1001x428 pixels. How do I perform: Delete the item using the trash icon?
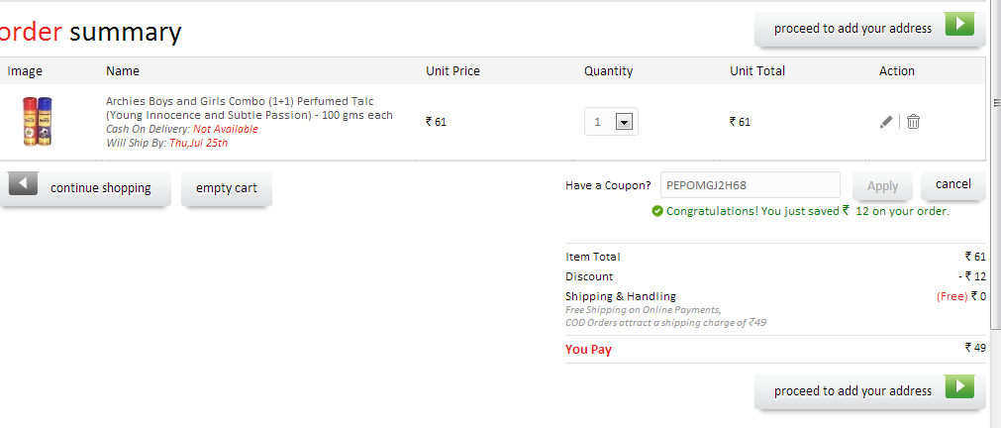coord(913,122)
